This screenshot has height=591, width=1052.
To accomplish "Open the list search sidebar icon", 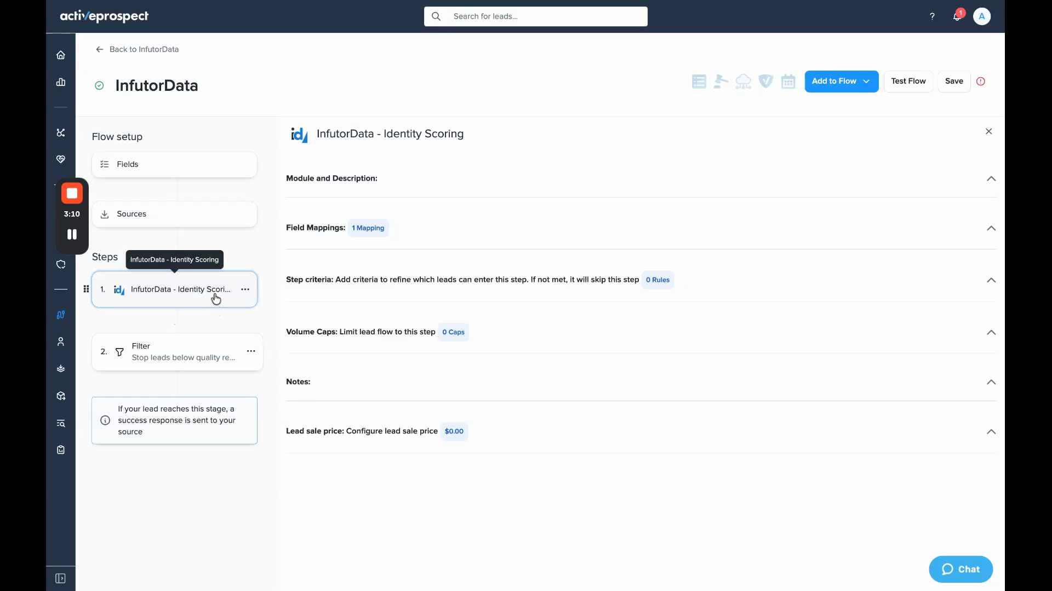I will 61,423.
